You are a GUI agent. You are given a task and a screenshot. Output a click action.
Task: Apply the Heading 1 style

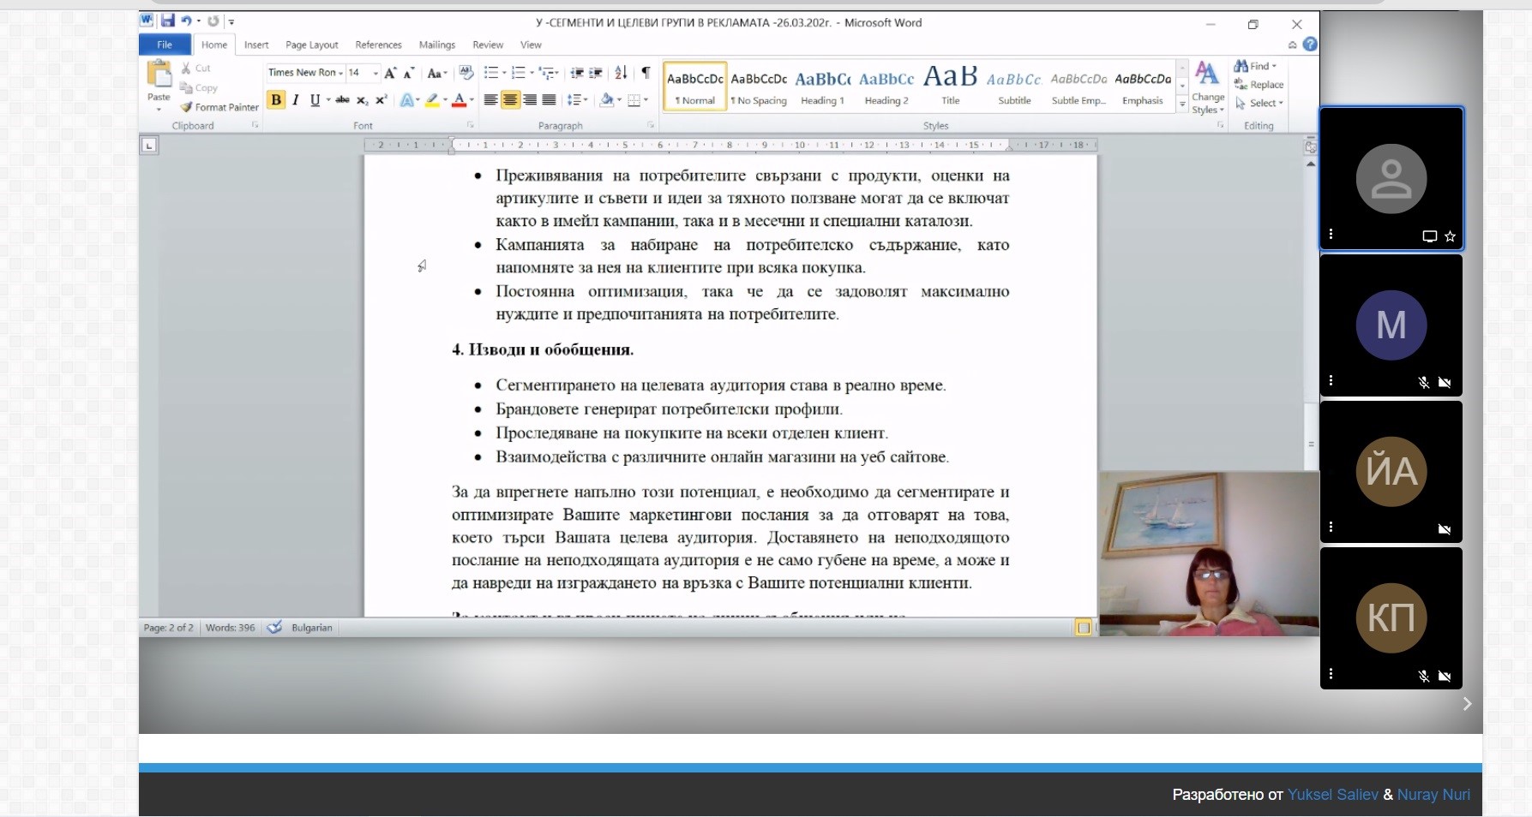823,86
